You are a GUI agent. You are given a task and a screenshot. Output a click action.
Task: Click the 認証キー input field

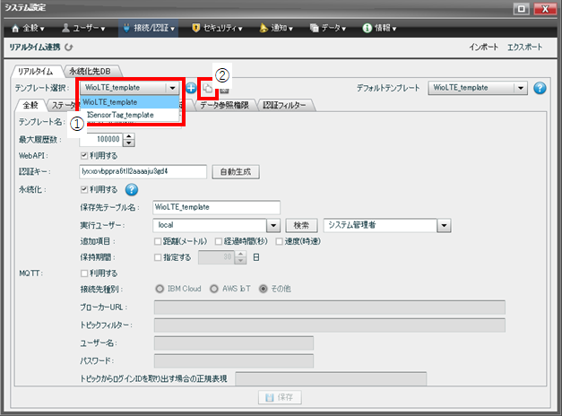point(143,172)
